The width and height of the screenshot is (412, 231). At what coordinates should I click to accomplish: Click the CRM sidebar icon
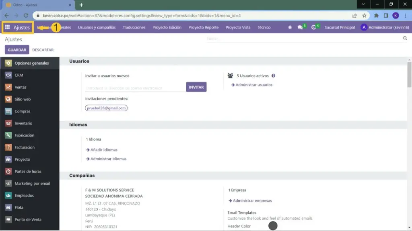[8, 75]
